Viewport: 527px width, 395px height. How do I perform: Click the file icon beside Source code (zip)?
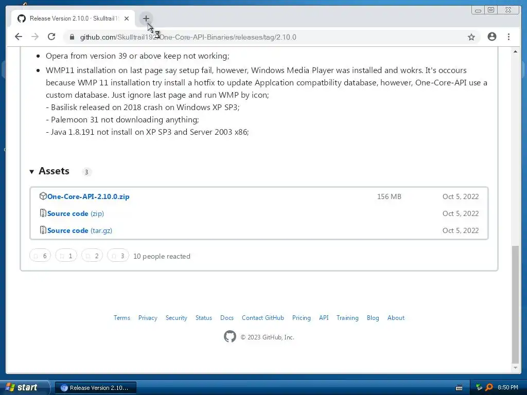coord(43,213)
